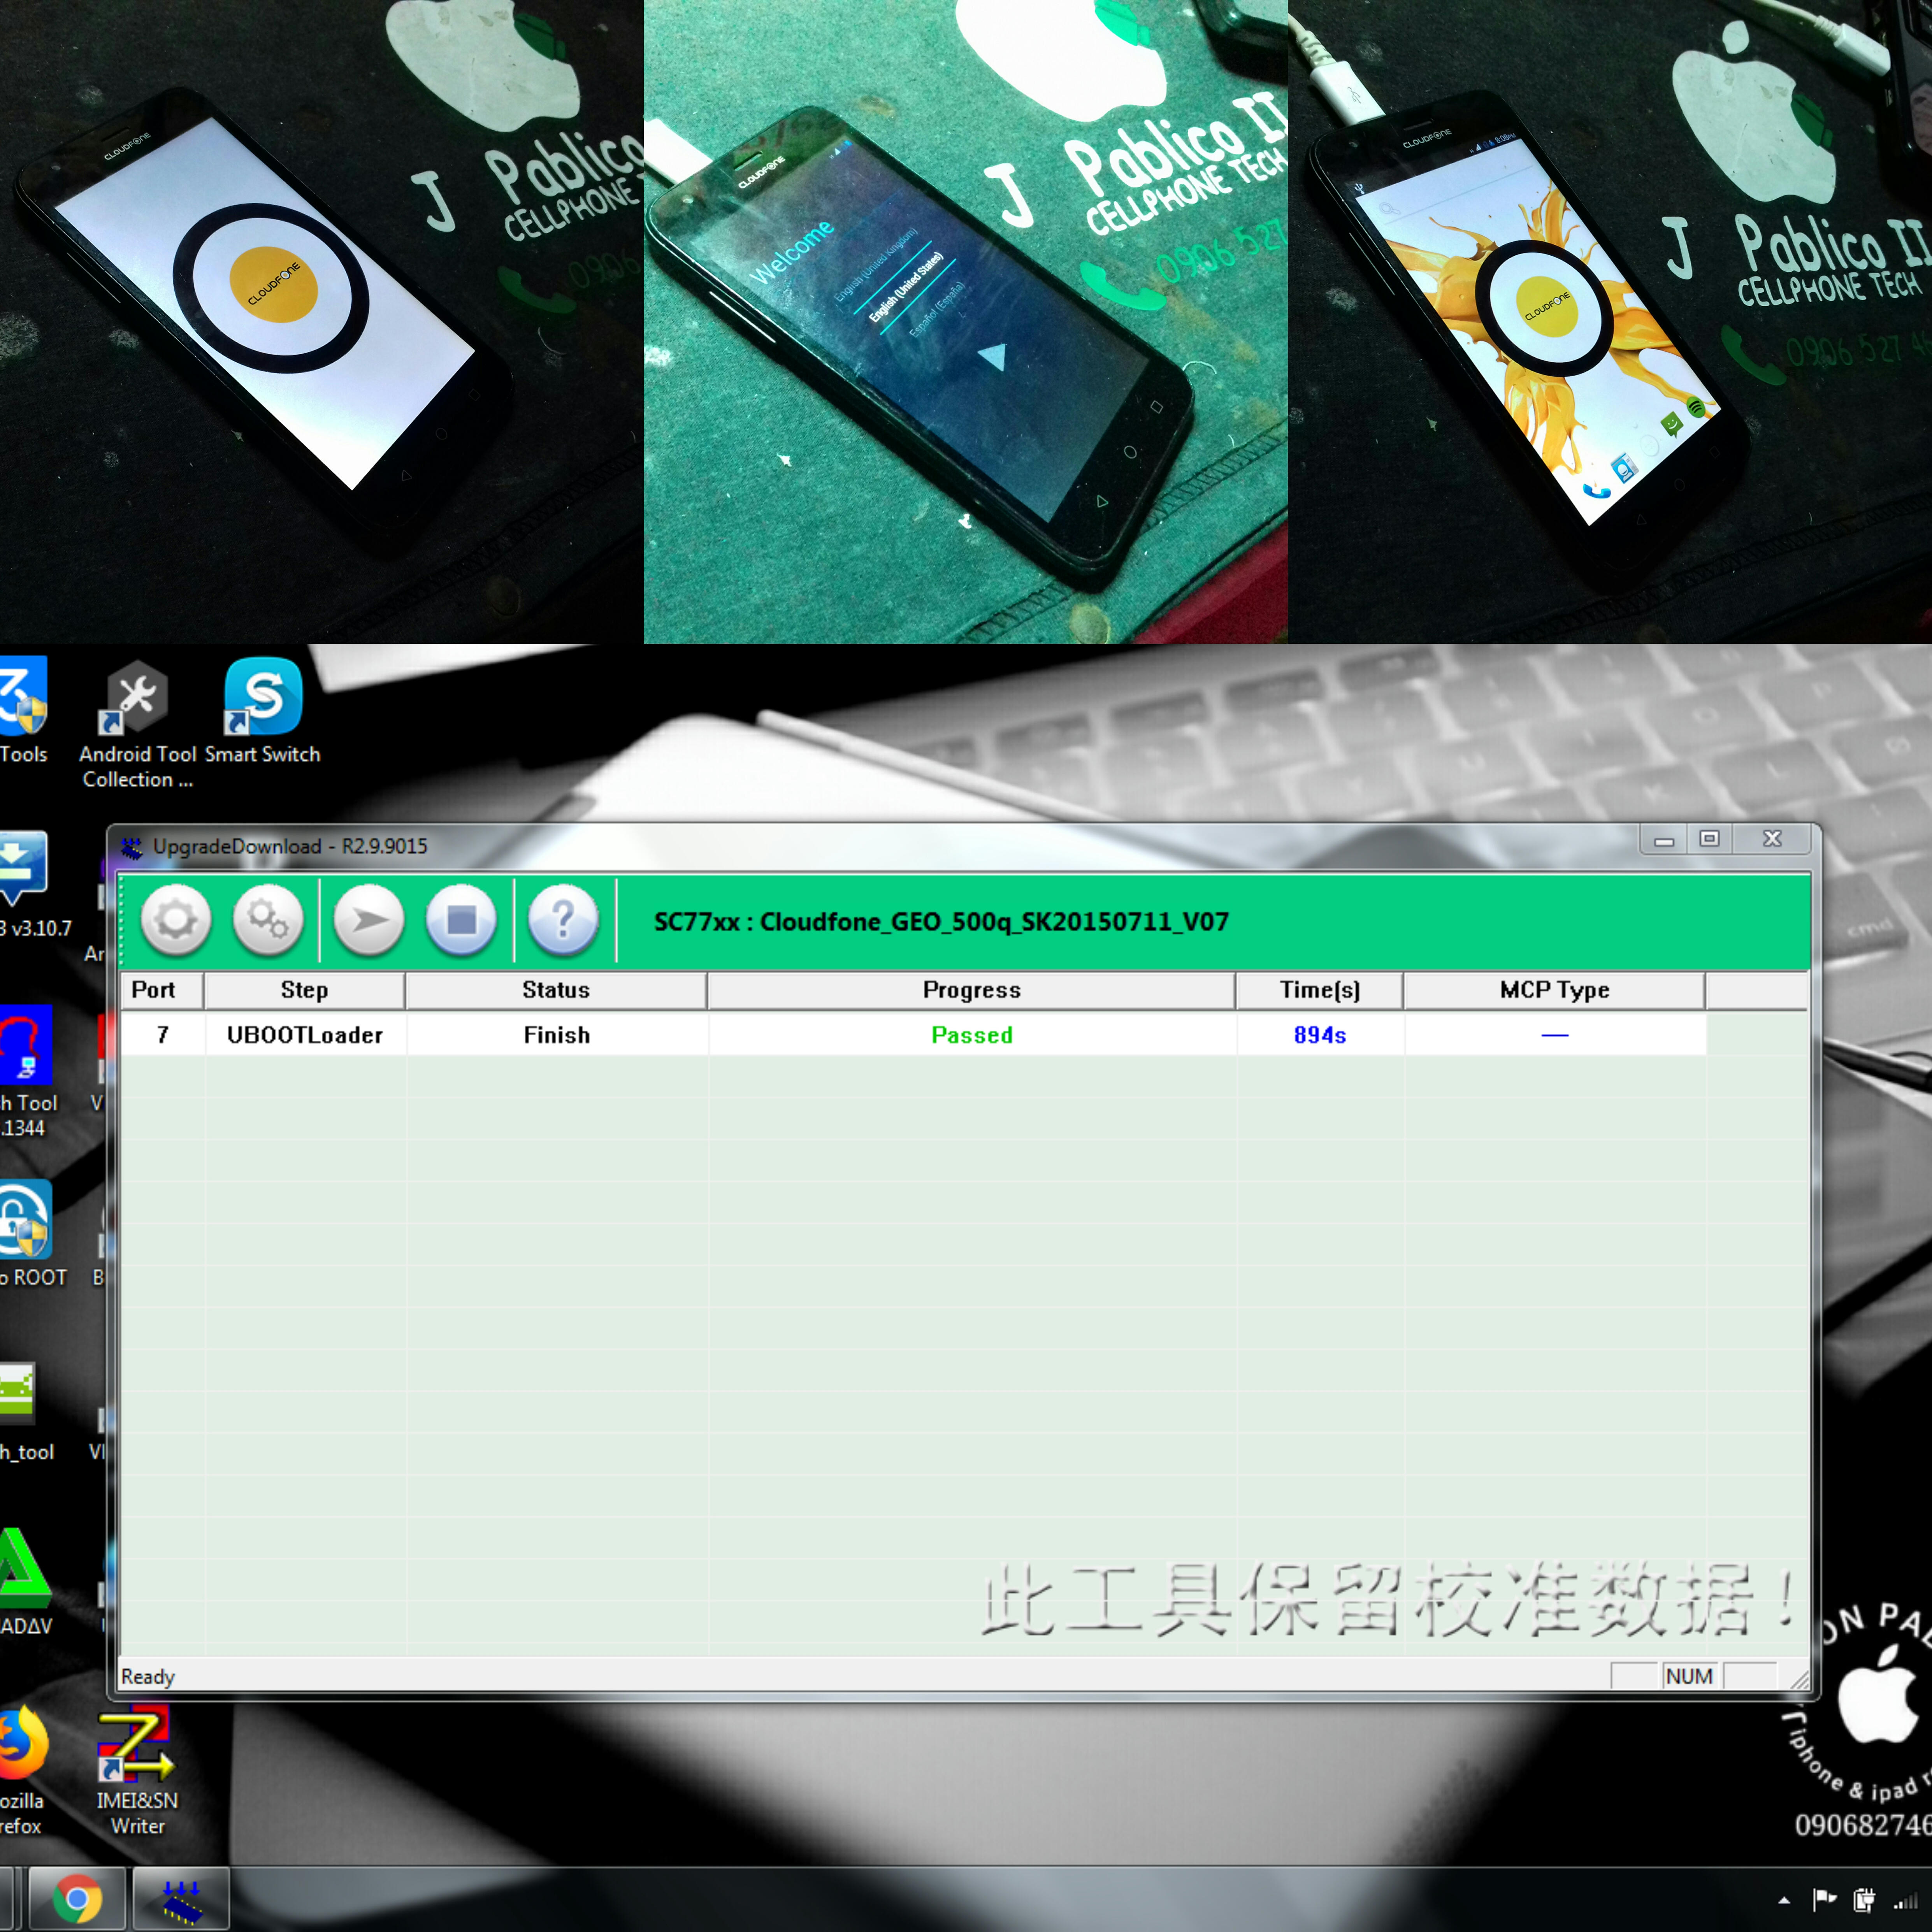The height and width of the screenshot is (1932, 1932).
Task: Open the help question mark button
Action: 563,919
